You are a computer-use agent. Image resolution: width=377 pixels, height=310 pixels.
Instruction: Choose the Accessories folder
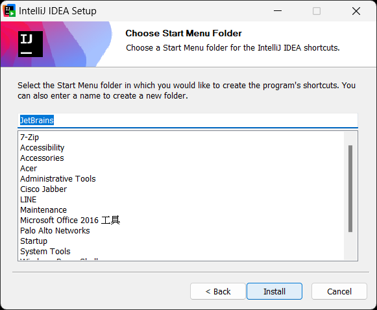pyautogui.click(x=42, y=158)
